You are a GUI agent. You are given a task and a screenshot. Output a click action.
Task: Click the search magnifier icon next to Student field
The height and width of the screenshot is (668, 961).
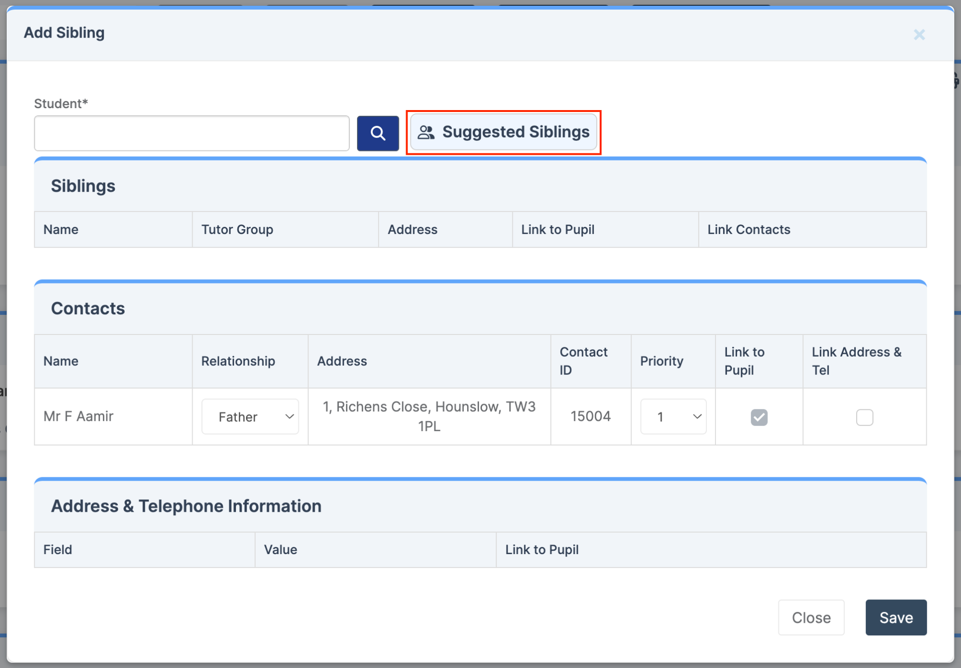[378, 133]
